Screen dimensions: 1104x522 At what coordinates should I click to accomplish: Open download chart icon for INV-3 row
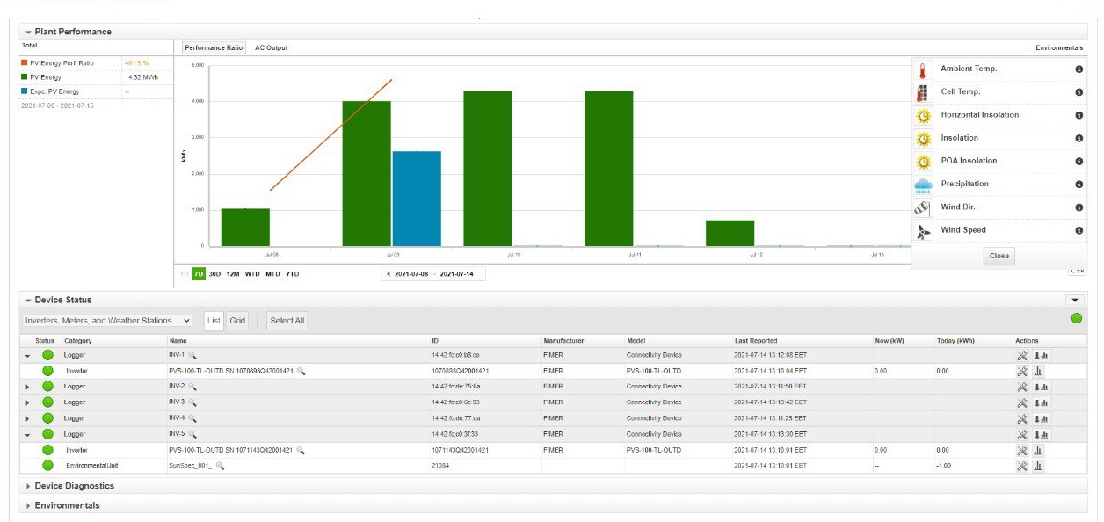coord(1042,402)
